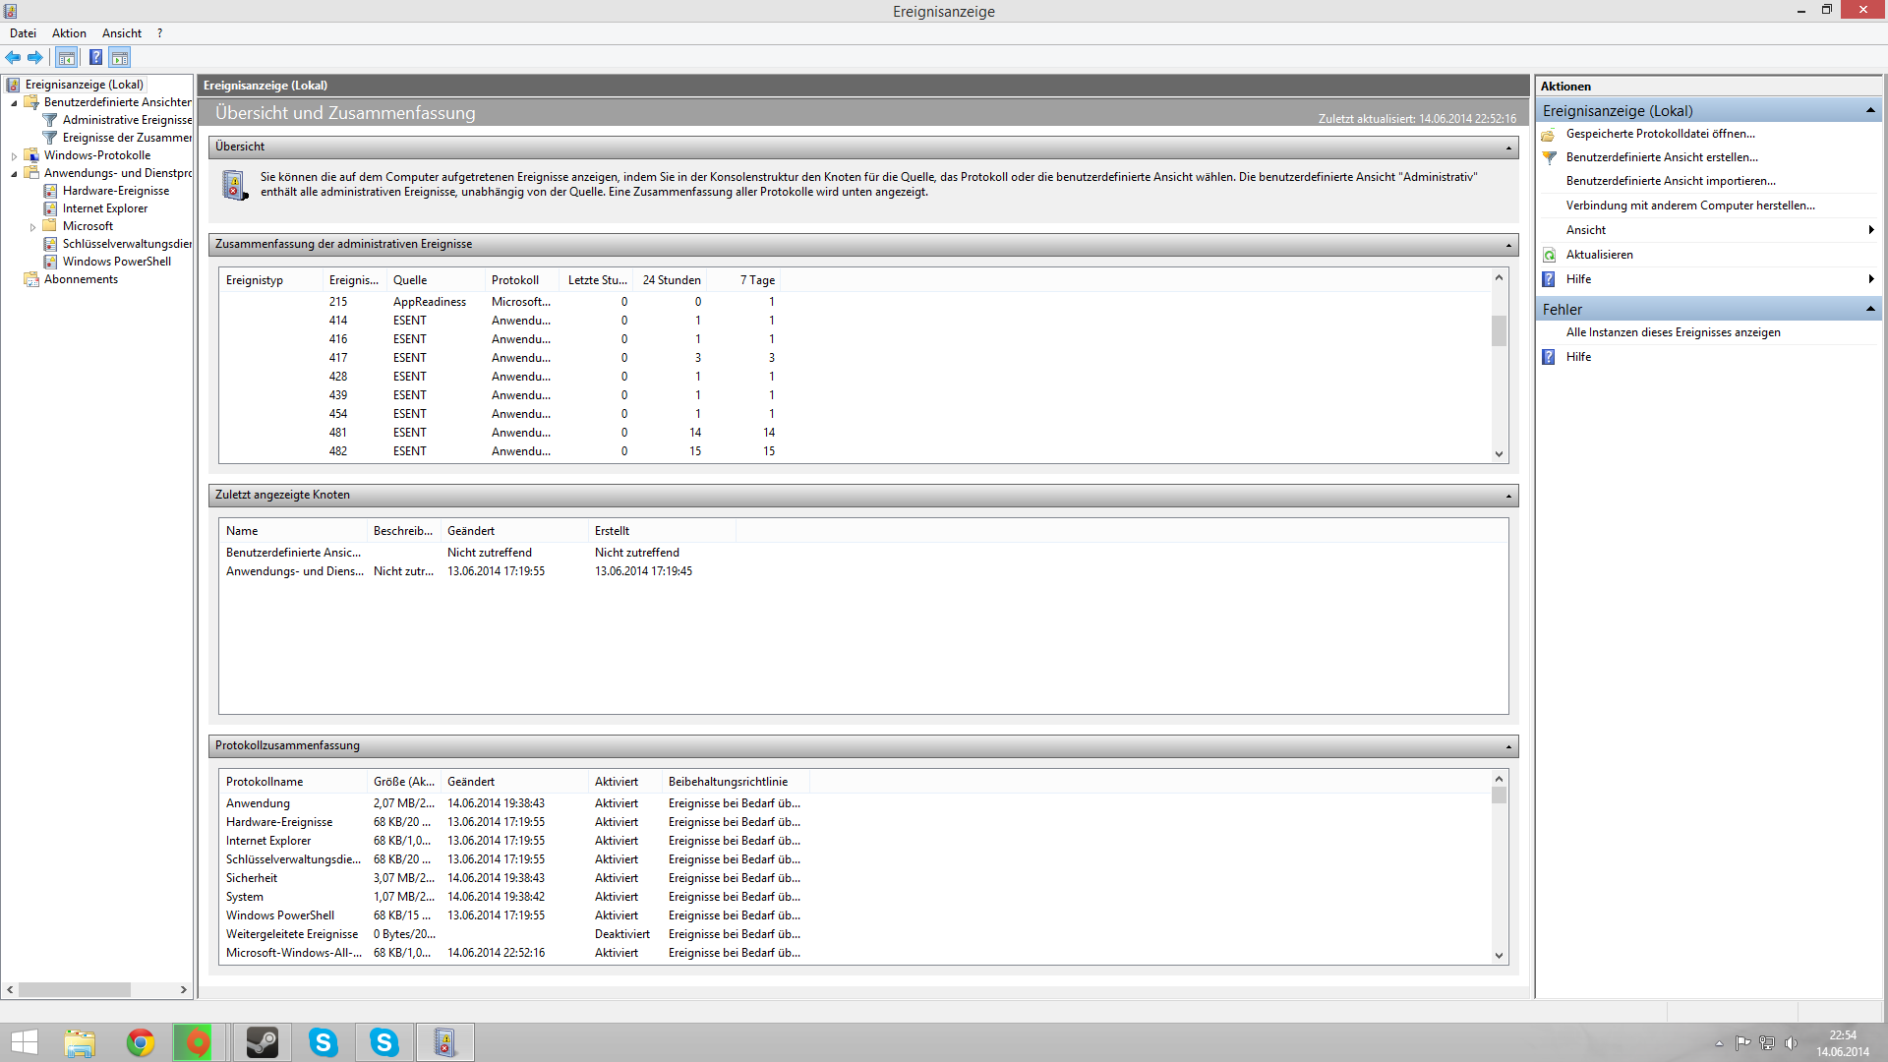Collapse the Übersicht section
Image resolution: width=1888 pixels, height=1062 pixels.
click(x=1507, y=147)
